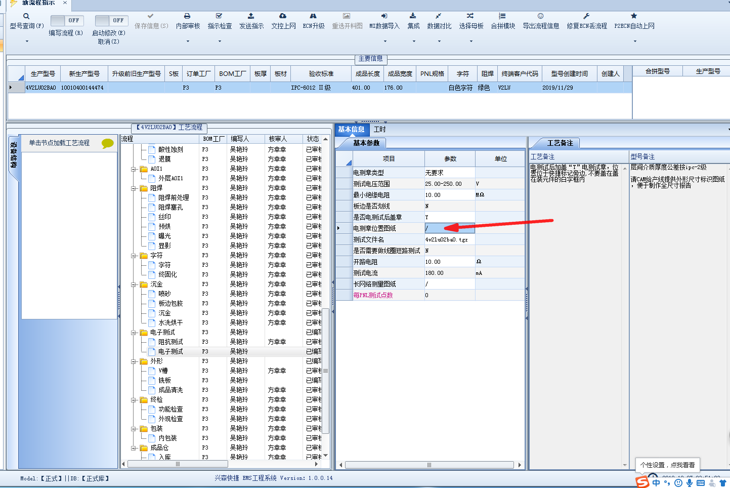Select row 4V2LU02BA0 in main info grid
The image size is (730, 488).
(320, 88)
